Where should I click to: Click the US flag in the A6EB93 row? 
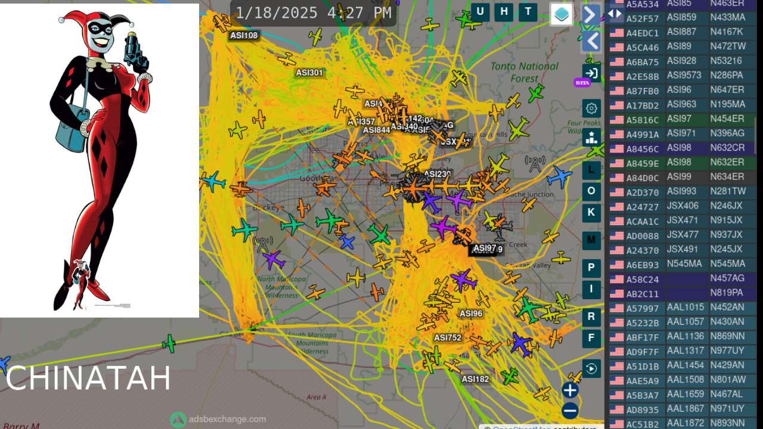616,265
